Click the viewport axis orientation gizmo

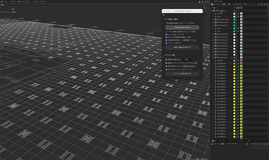pyautogui.click(x=206, y=7)
